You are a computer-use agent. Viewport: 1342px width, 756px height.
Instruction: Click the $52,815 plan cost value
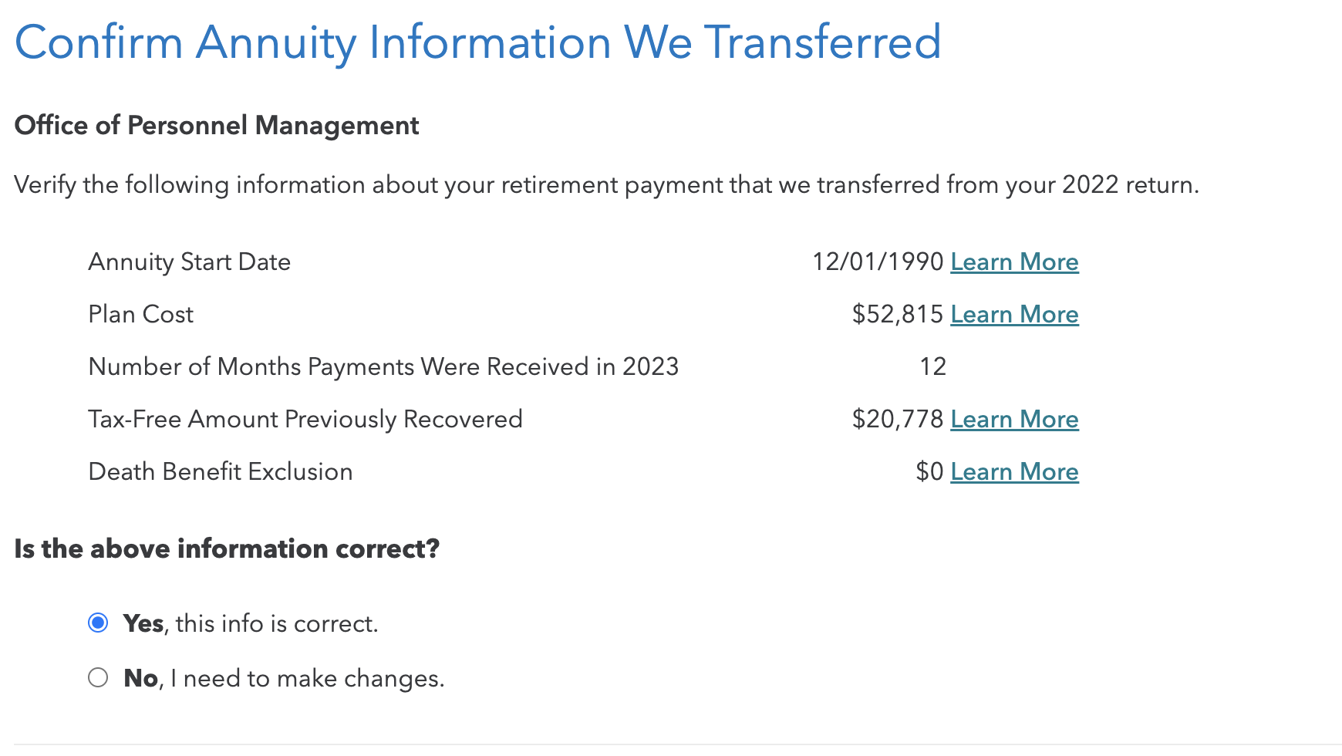(x=898, y=315)
